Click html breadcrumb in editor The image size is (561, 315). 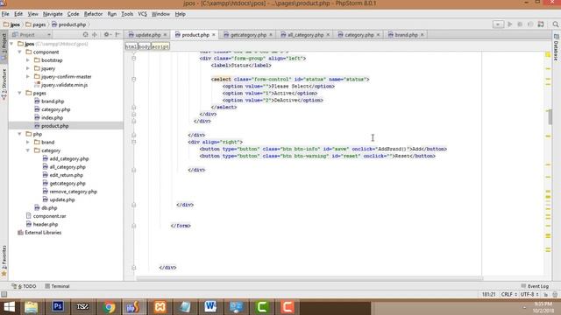[131, 46]
